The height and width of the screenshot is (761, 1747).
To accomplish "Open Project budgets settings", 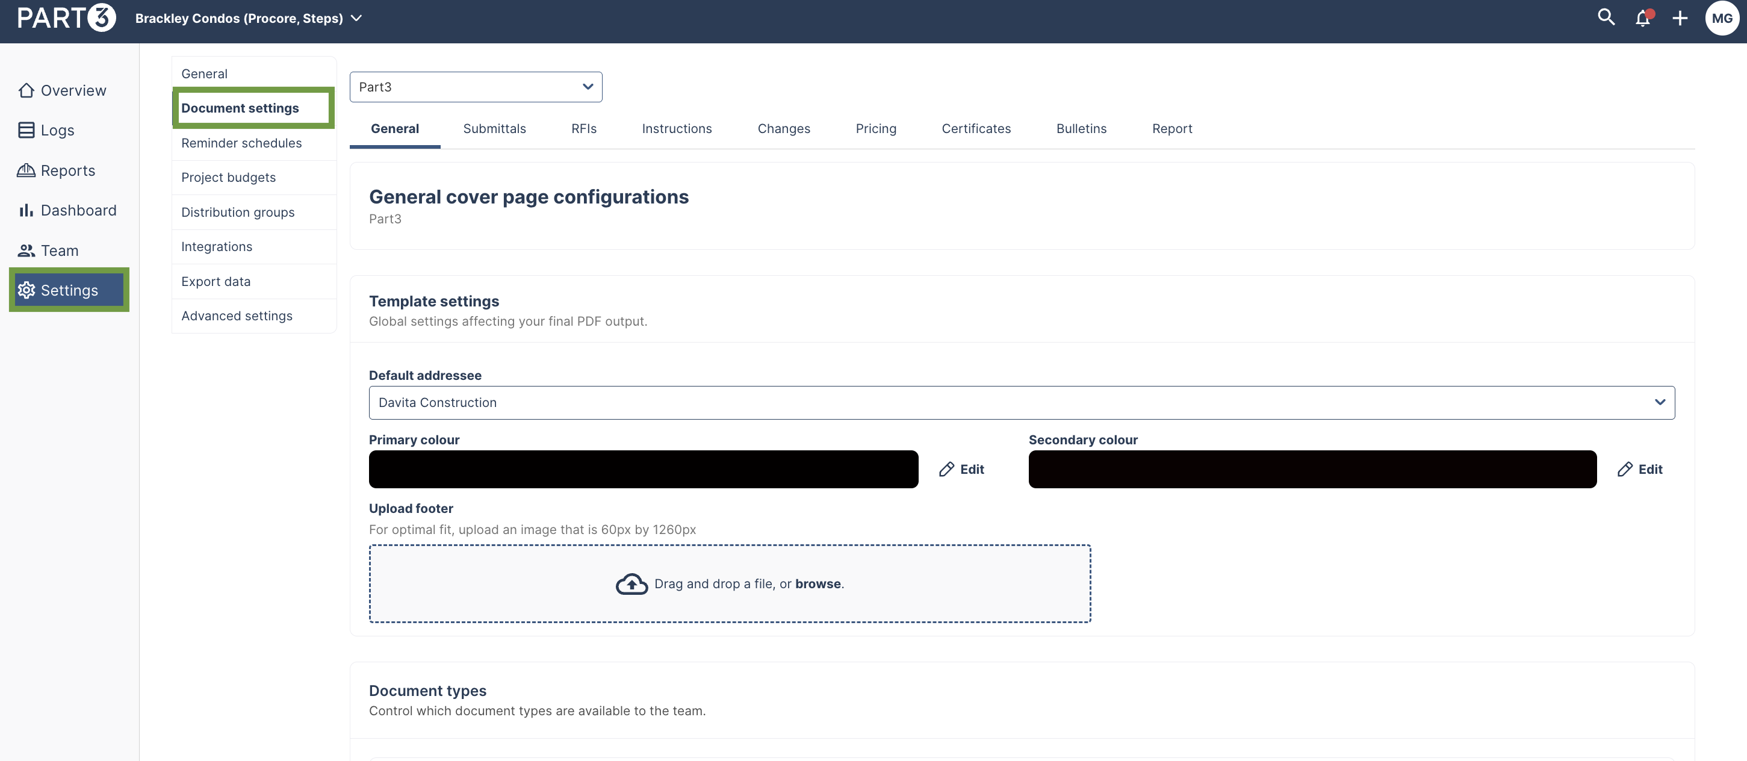I will (254, 178).
